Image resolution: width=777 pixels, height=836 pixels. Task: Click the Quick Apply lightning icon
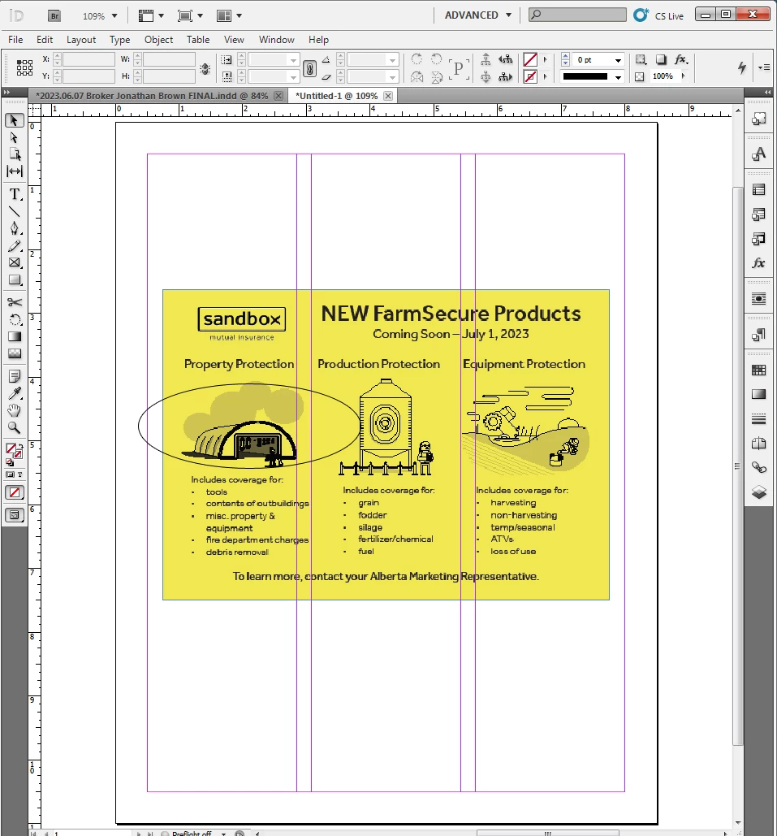[742, 67]
